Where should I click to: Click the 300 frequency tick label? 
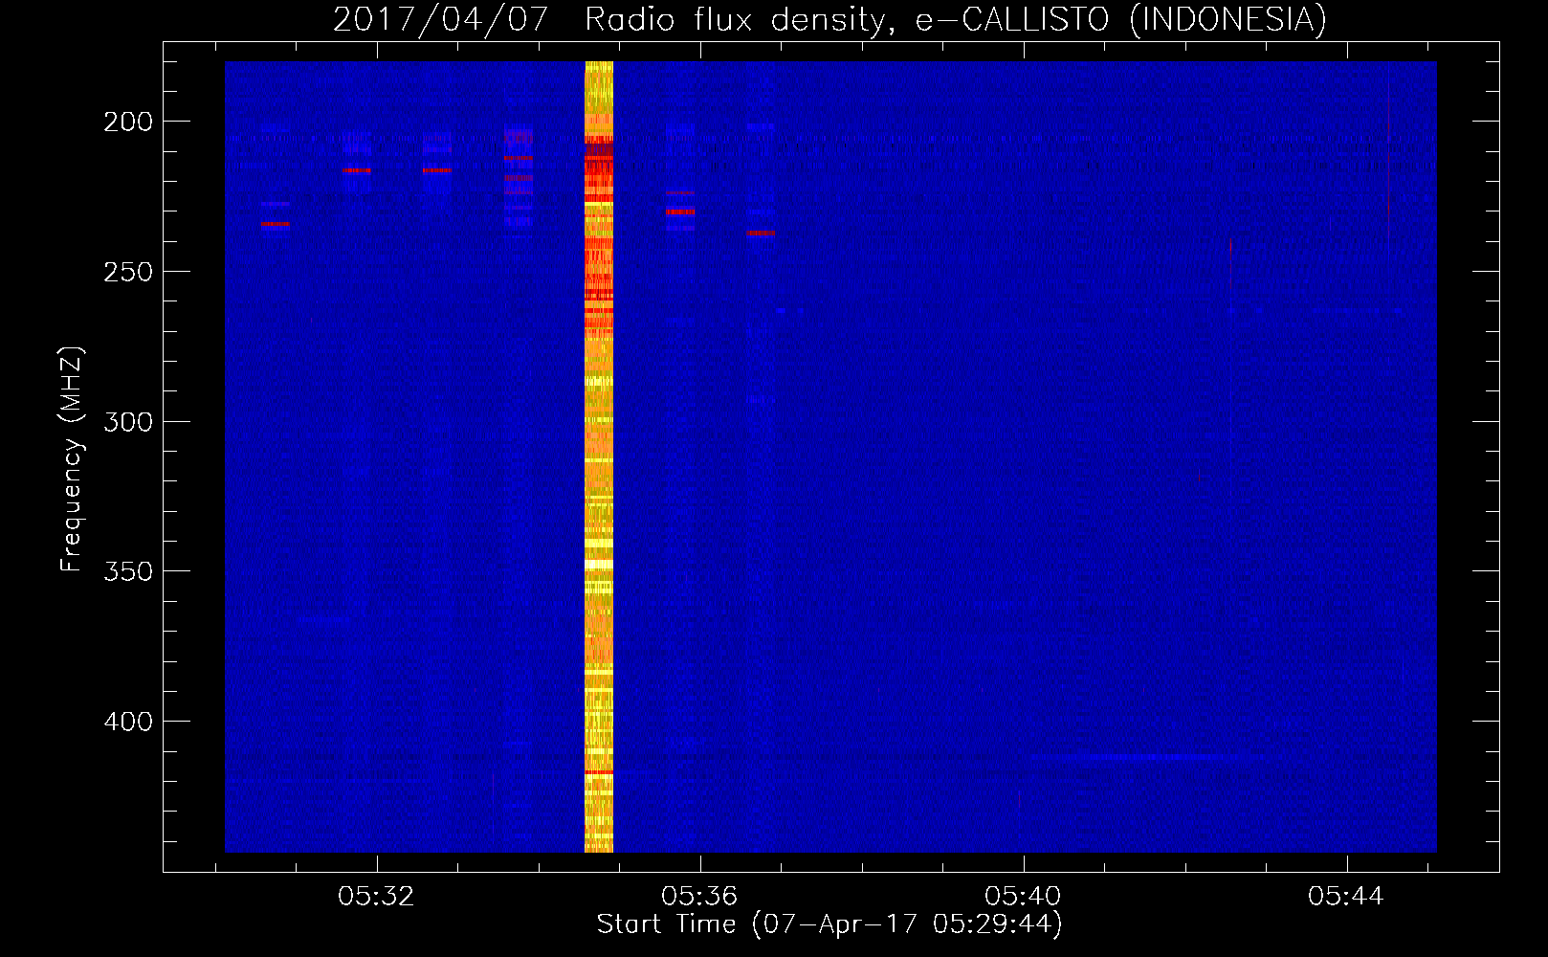click(128, 422)
